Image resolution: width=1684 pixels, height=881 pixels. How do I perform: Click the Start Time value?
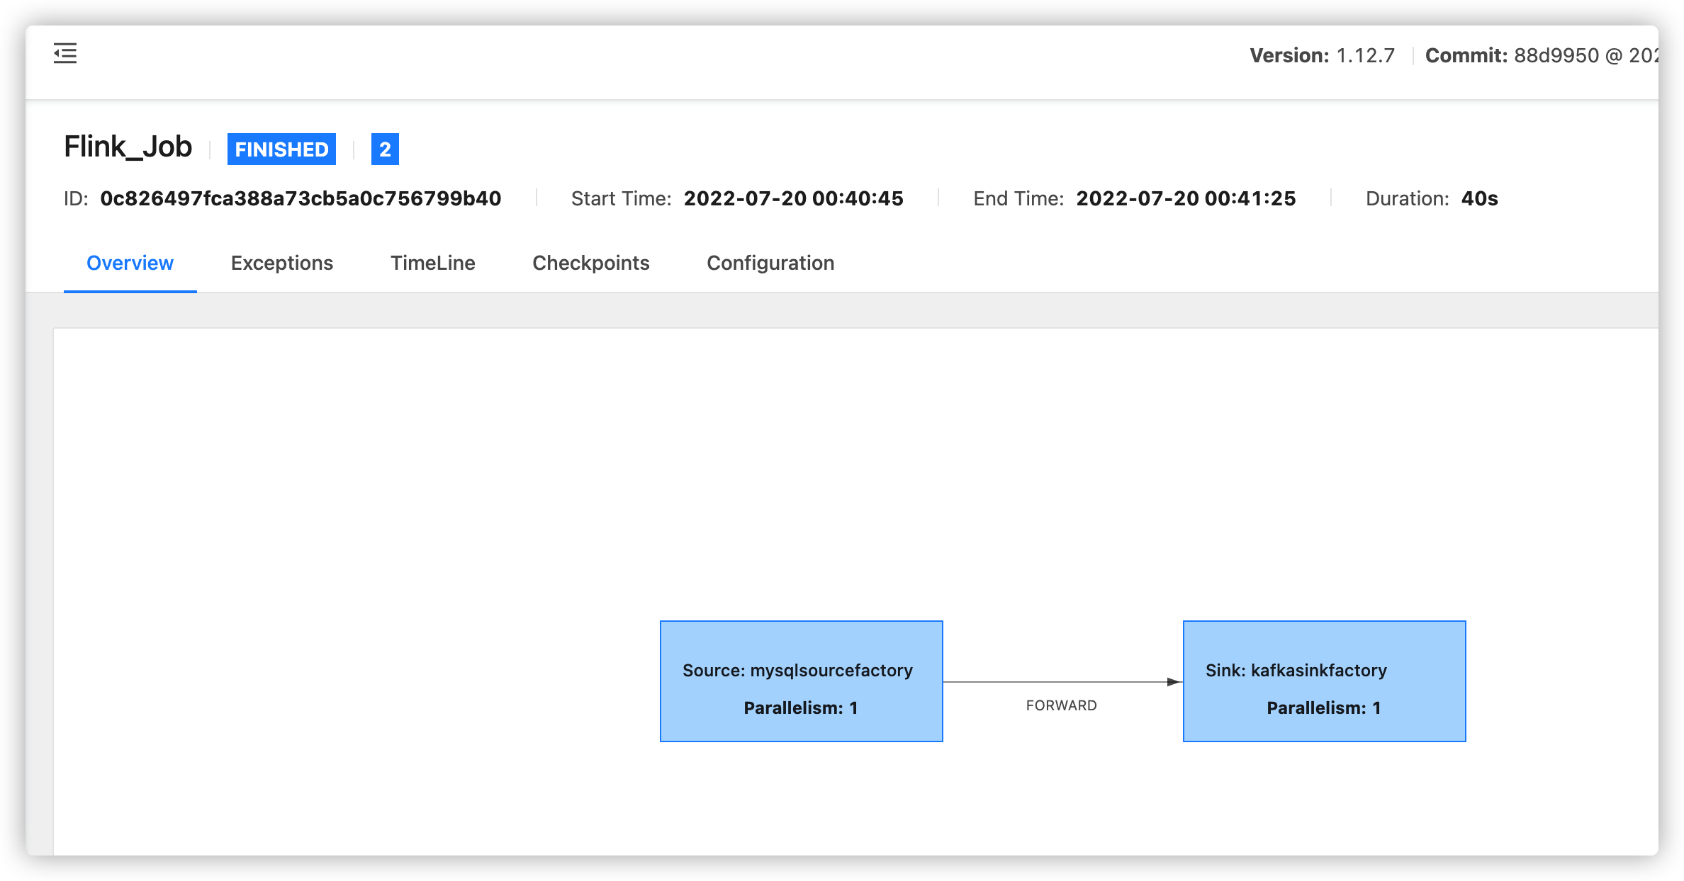pos(794,198)
